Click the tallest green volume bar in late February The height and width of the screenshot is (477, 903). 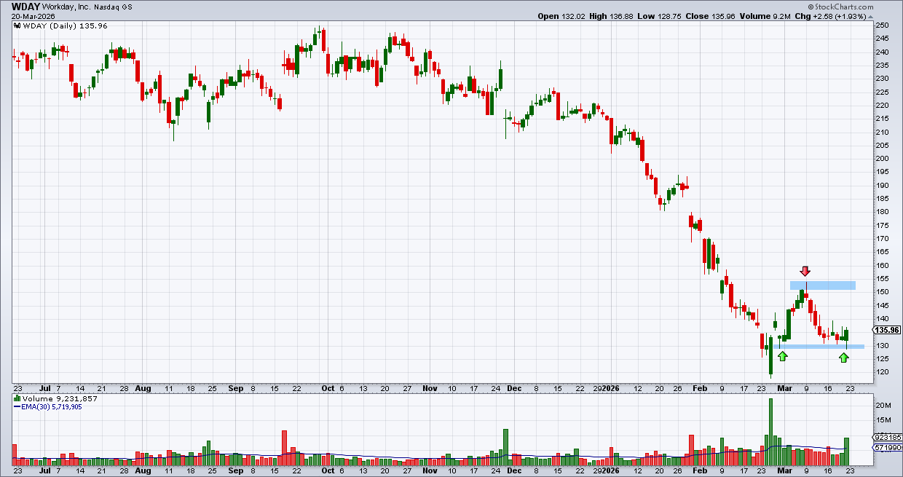(x=770, y=432)
